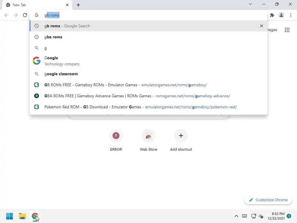Click favicon beside Pokemon Red ROM
This screenshot has height=223, width=297.
click(x=37, y=107)
